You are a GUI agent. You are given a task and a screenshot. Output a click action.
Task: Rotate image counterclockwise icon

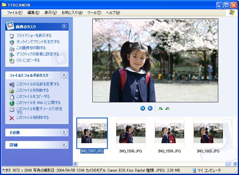[168, 108]
